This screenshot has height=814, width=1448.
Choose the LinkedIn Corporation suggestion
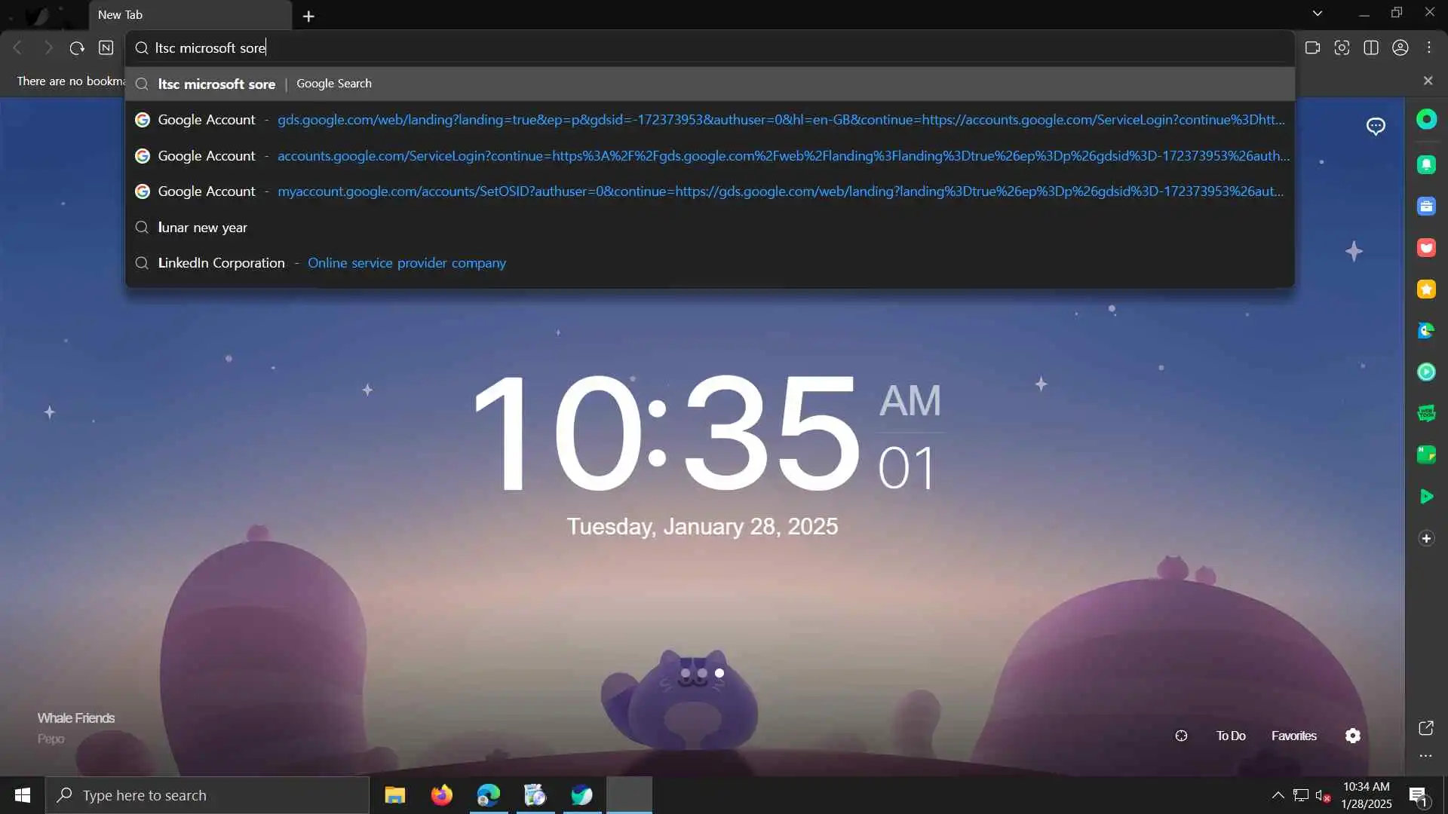[221, 263]
